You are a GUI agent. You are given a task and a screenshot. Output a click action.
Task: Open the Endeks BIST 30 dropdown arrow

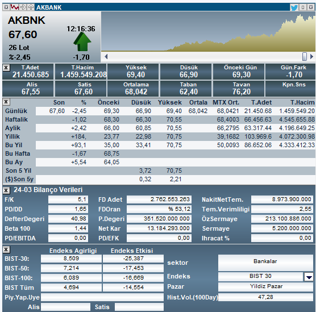(309, 277)
